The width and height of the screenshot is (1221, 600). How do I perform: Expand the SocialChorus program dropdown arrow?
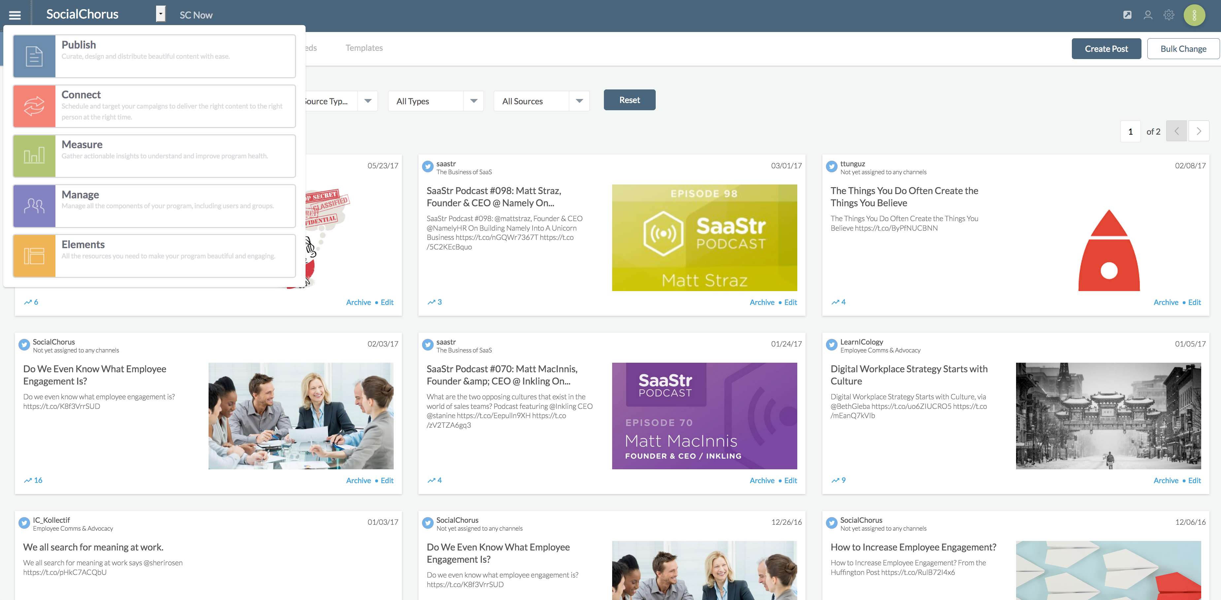[x=161, y=14]
